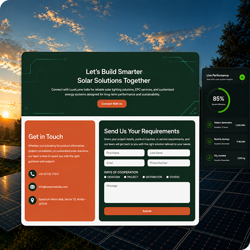Viewport: 250px width, 250px height.
Task: Click the Send Us Your Requirements heading
Action: tap(142, 131)
